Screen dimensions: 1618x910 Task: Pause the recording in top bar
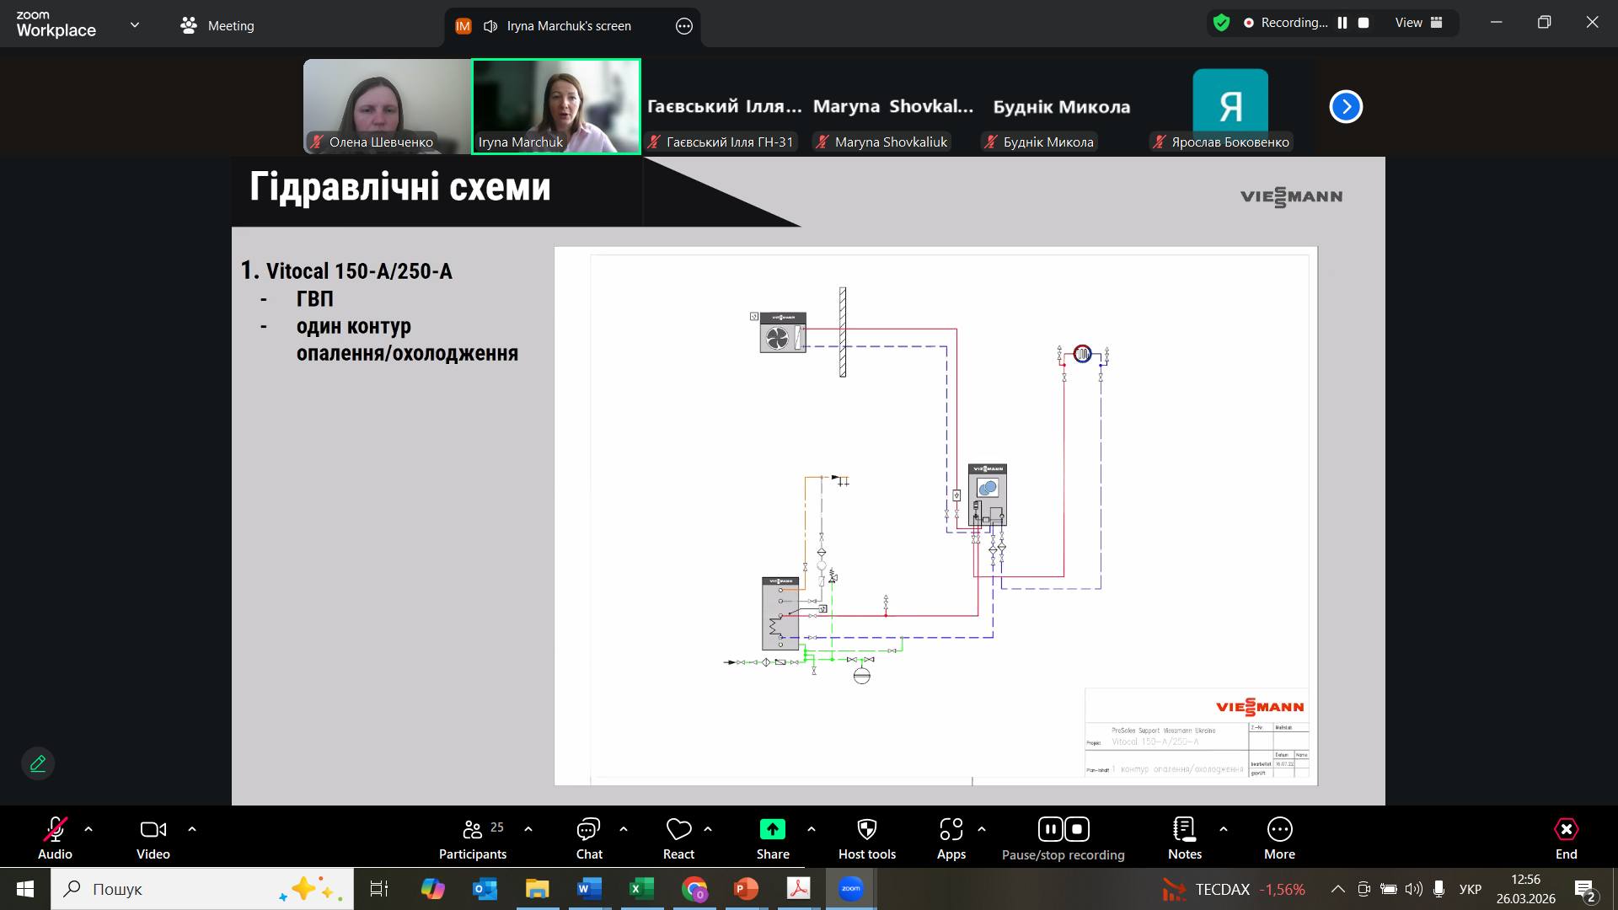[x=1342, y=23]
